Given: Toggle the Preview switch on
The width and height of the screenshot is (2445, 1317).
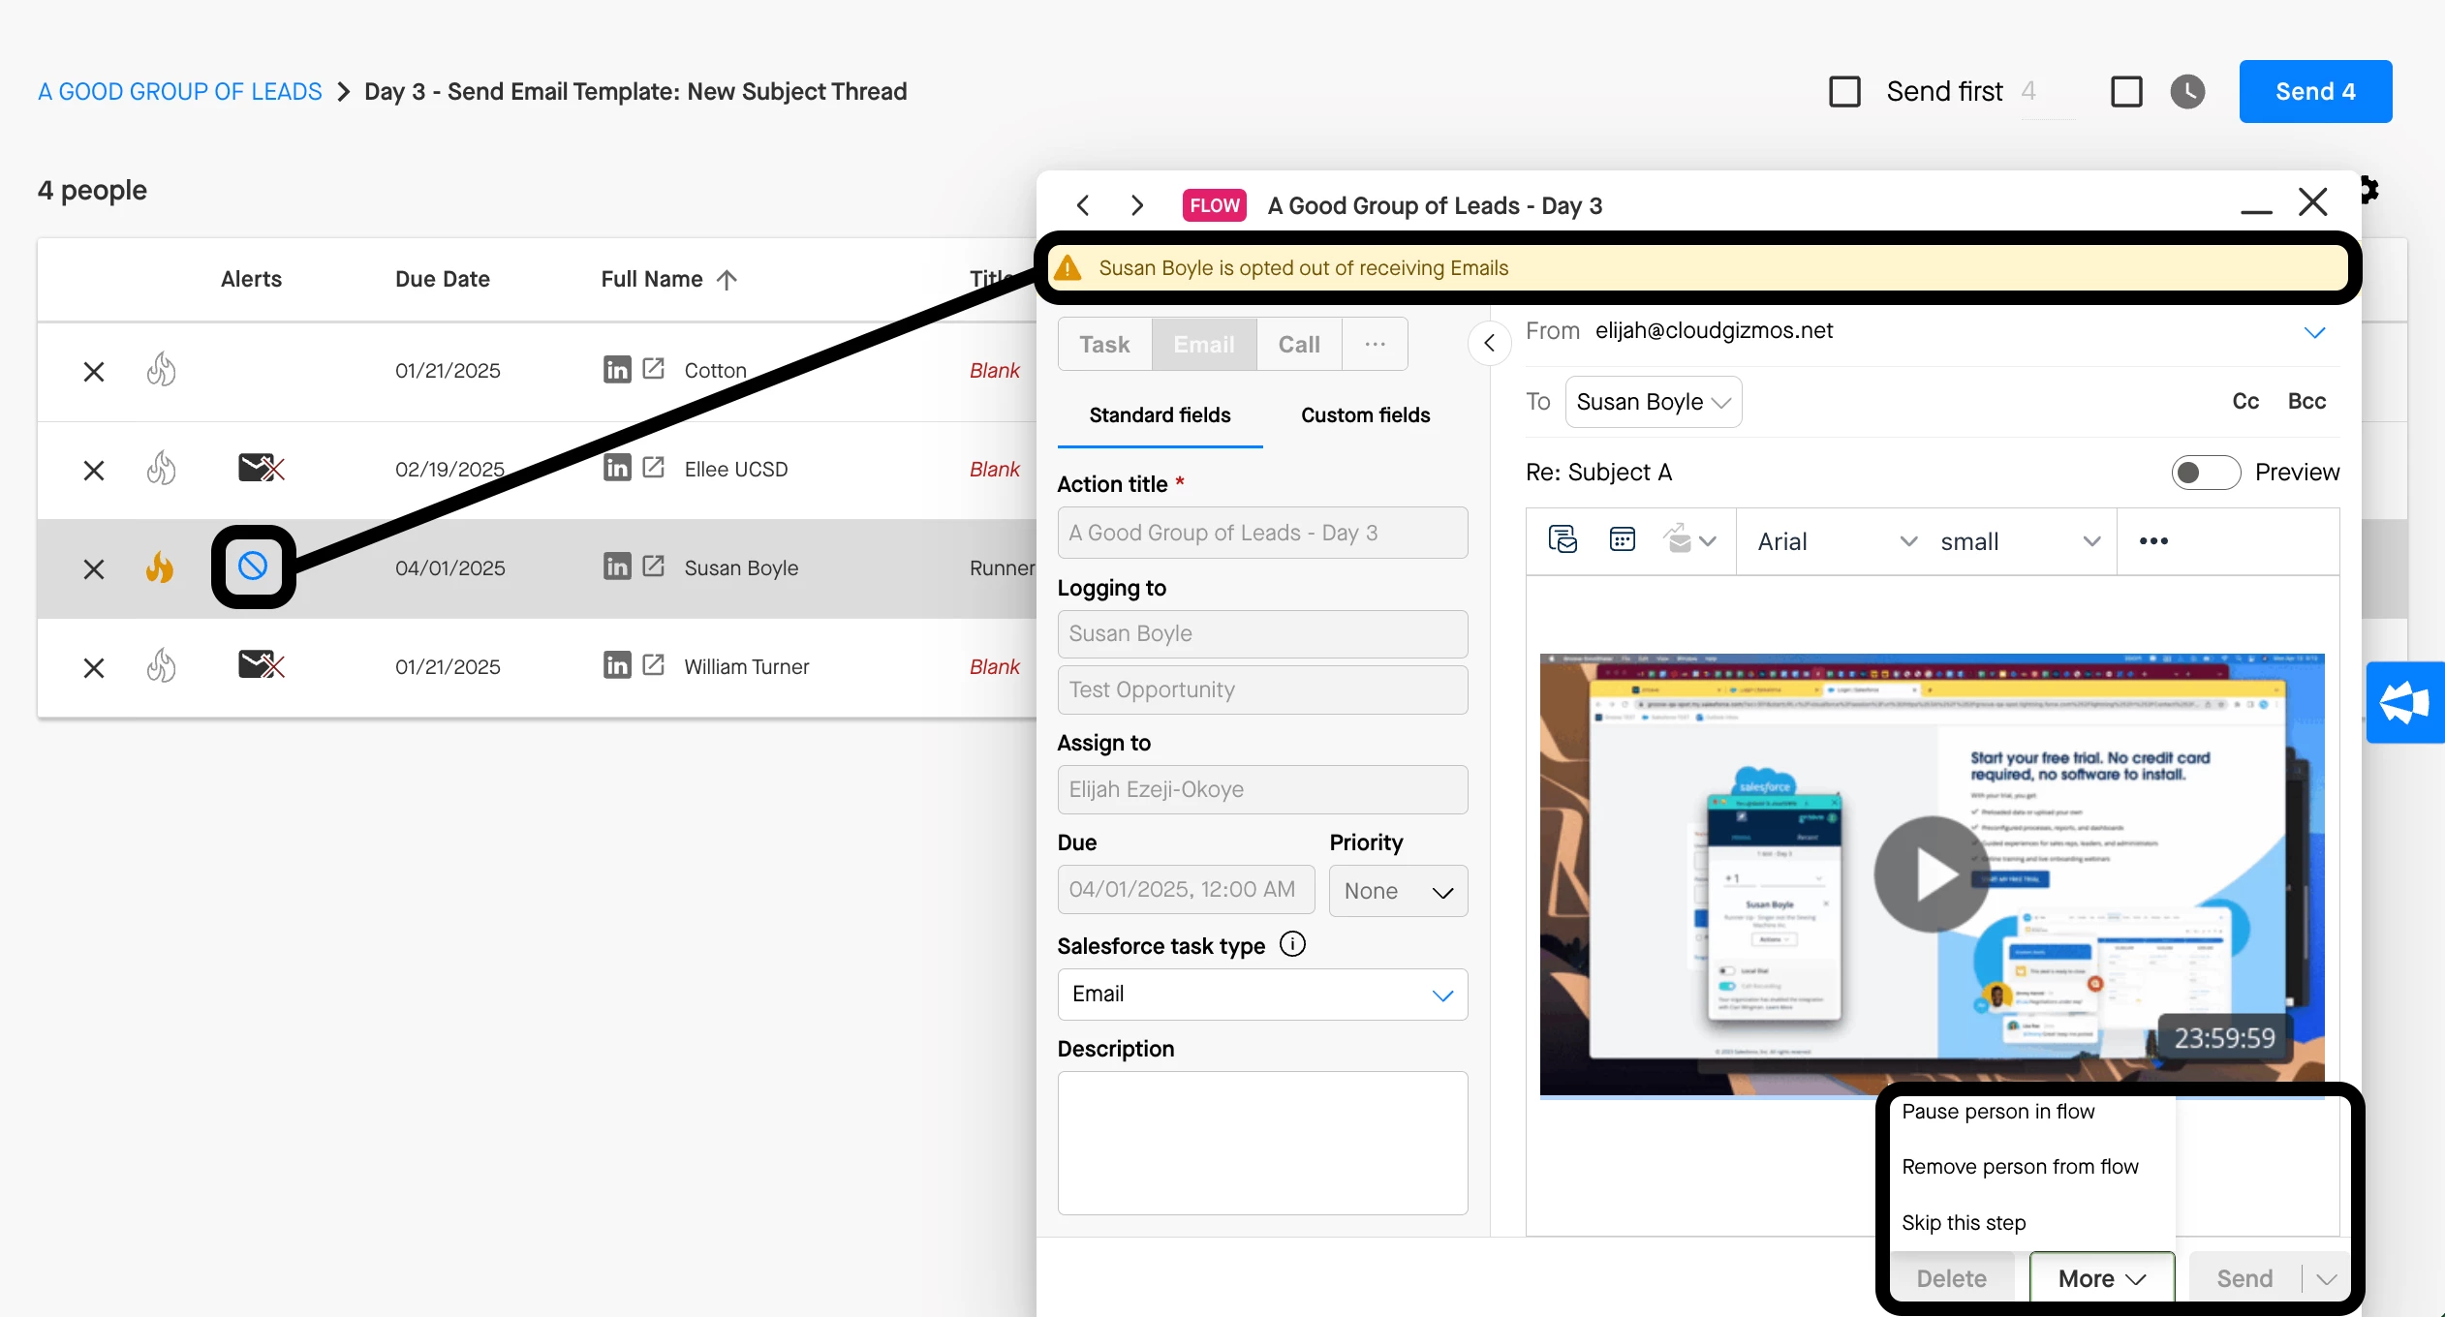Looking at the screenshot, I should tap(2205, 473).
